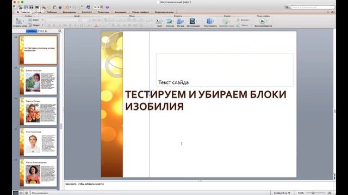Open the Макет dropdown arrow
The width and height of the screenshot is (348, 195).
[x=42, y=20]
